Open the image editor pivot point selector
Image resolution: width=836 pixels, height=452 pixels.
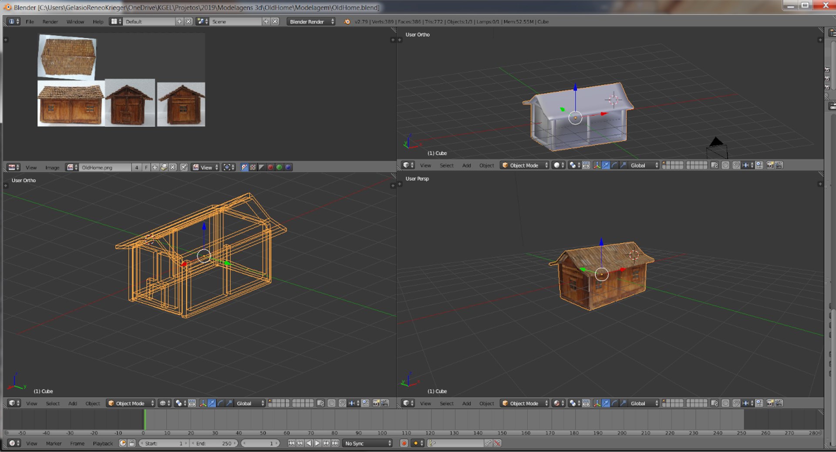[229, 167]
